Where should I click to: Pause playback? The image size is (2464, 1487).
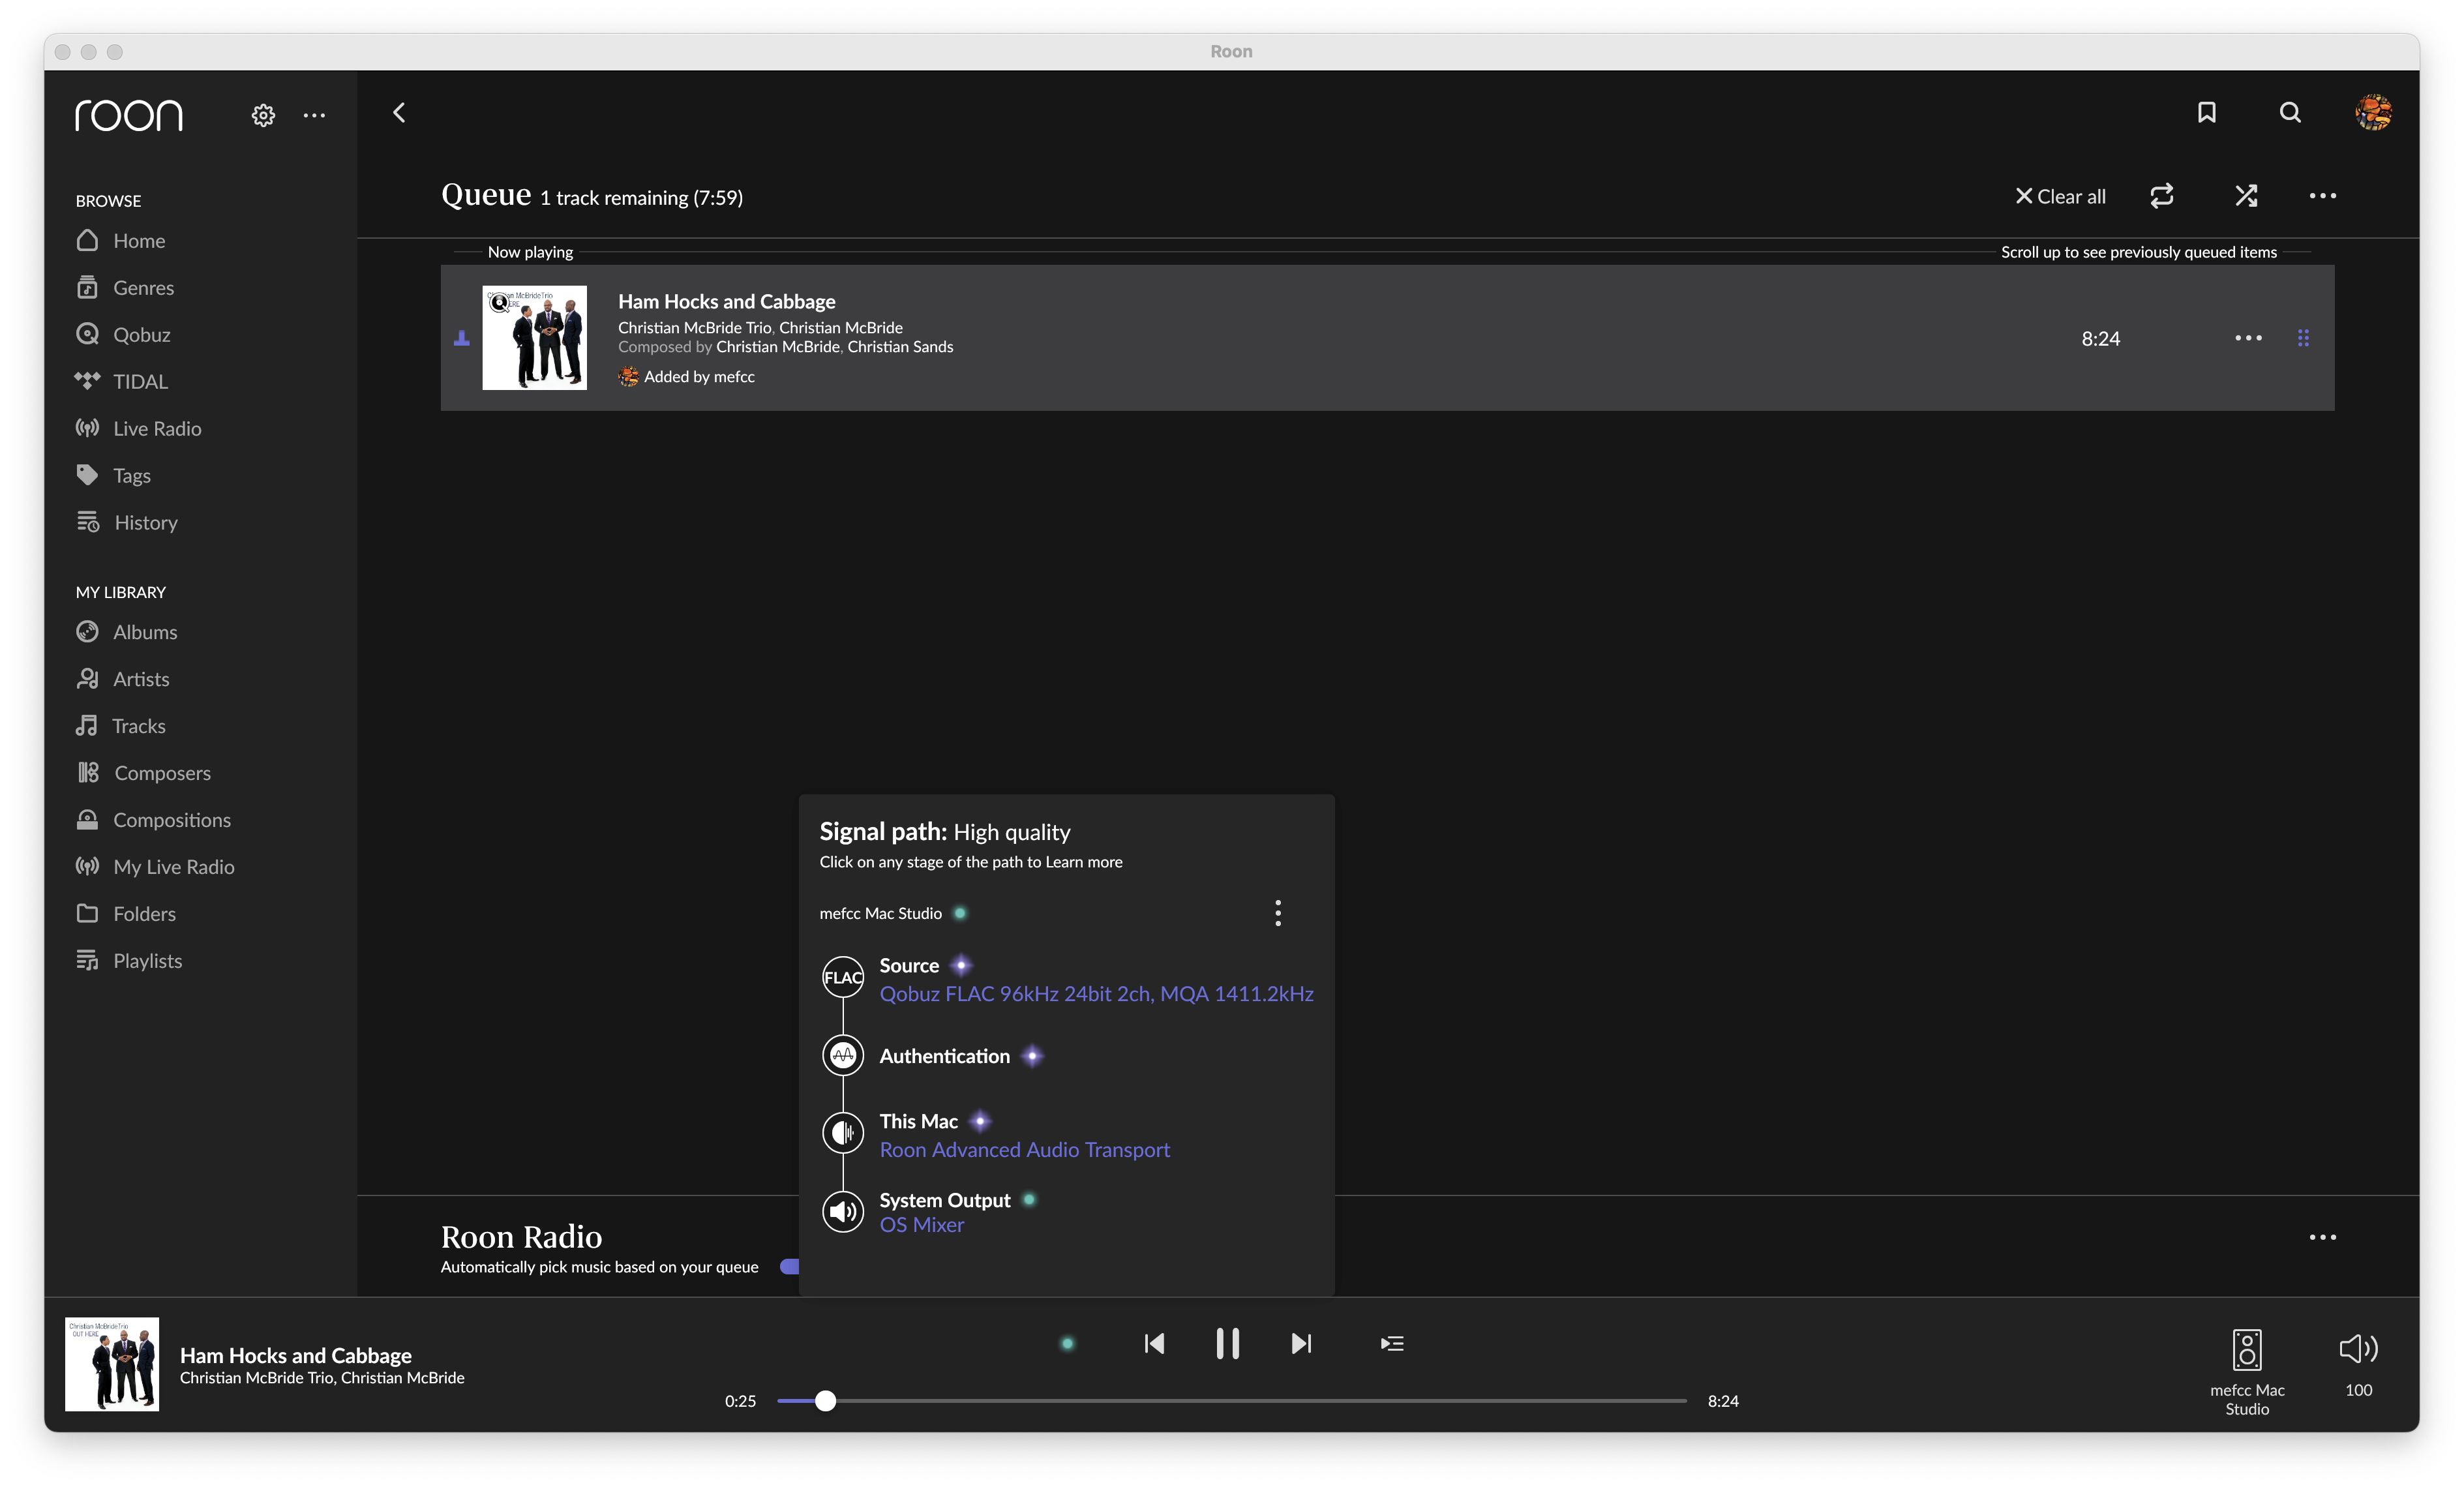coord(1227,1344)
